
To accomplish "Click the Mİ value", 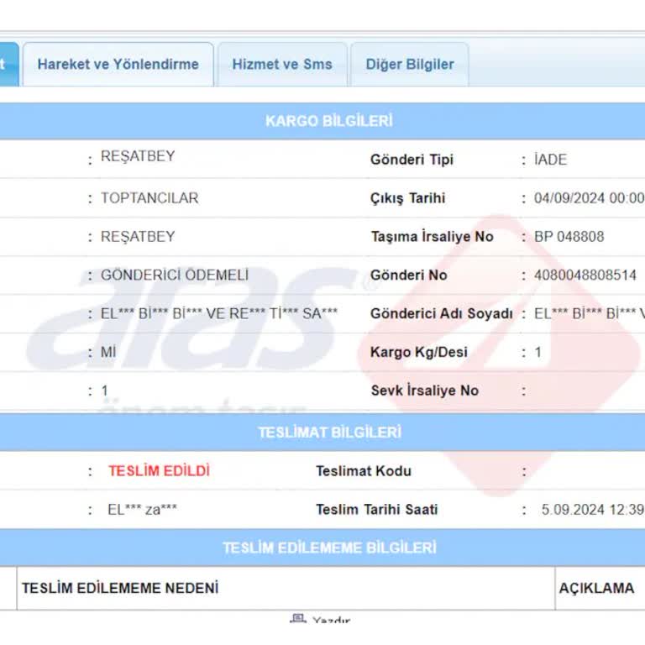I will (108, 353).
